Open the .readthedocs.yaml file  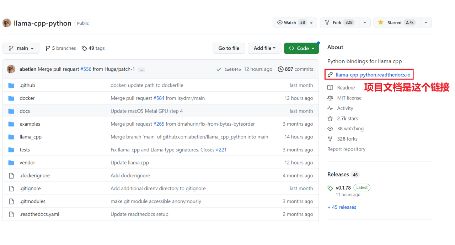(39, 214)
